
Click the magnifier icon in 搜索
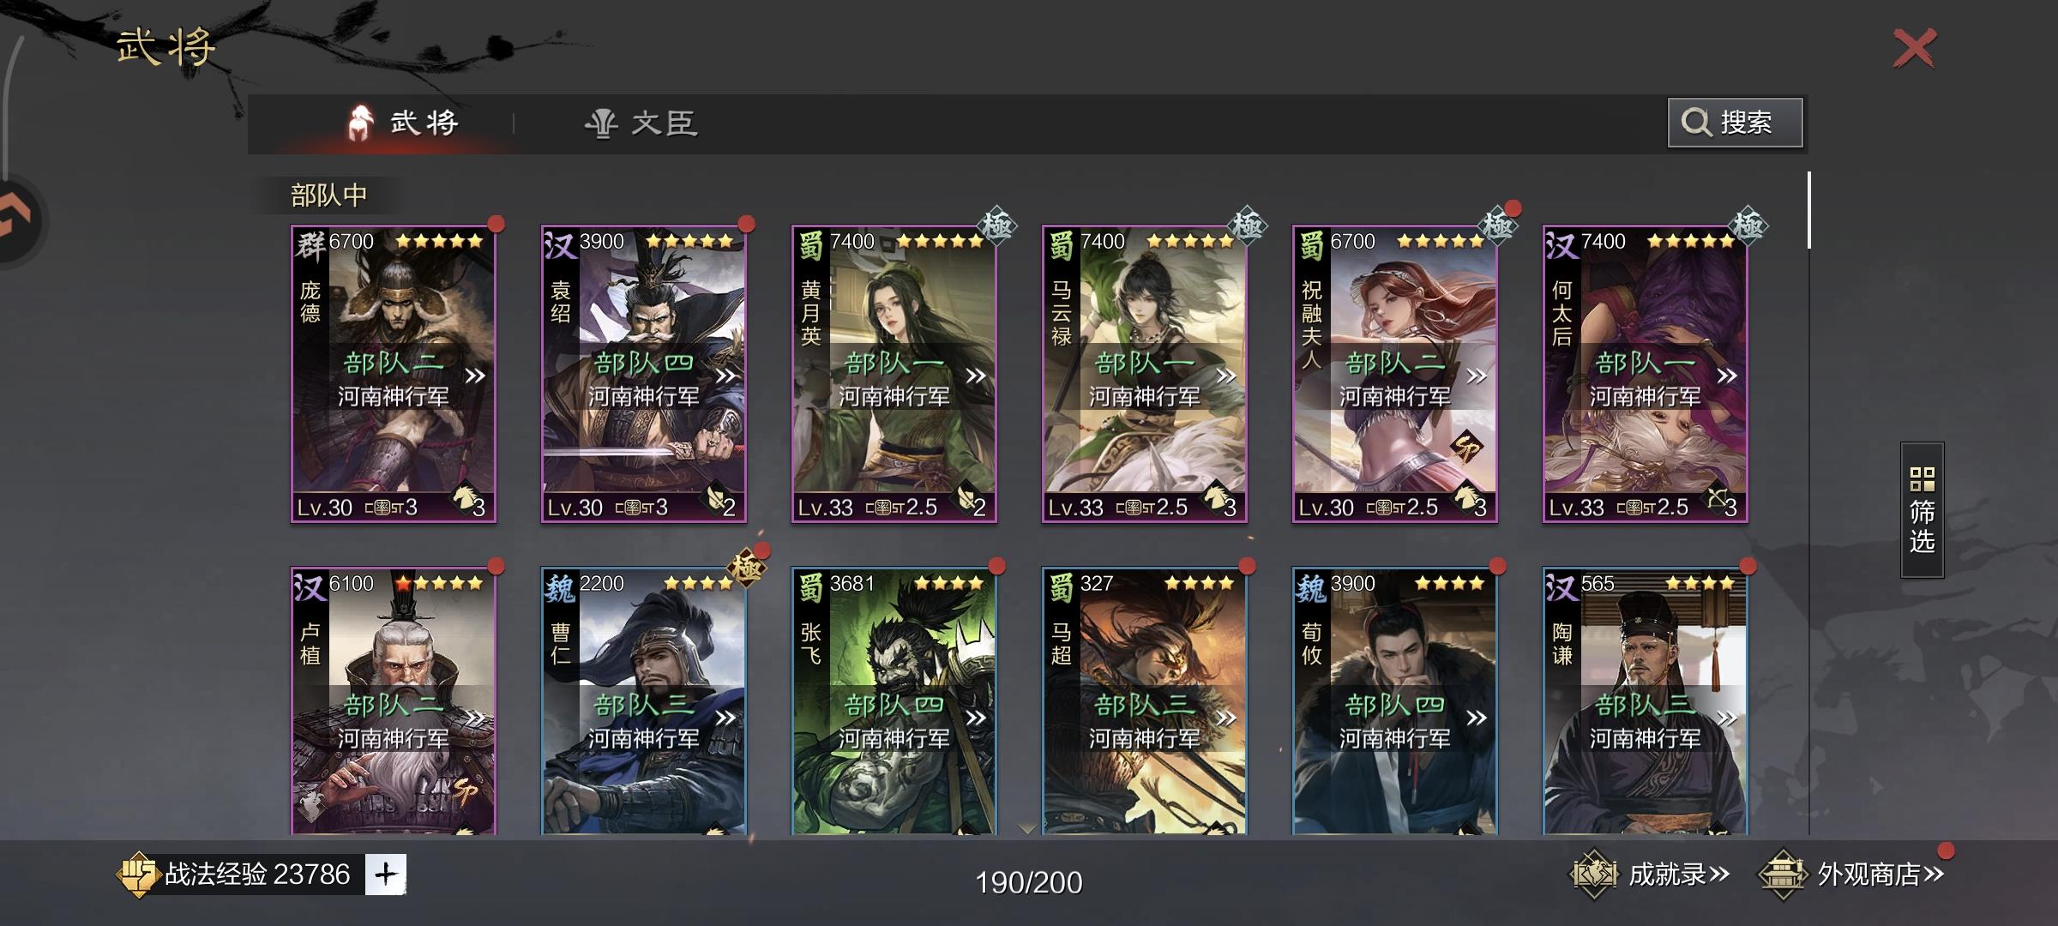1695,123
